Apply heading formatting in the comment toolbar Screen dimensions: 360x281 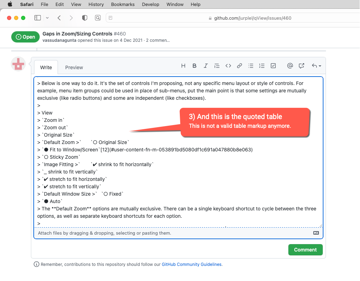pyautogui.click(x=183, y=66)
